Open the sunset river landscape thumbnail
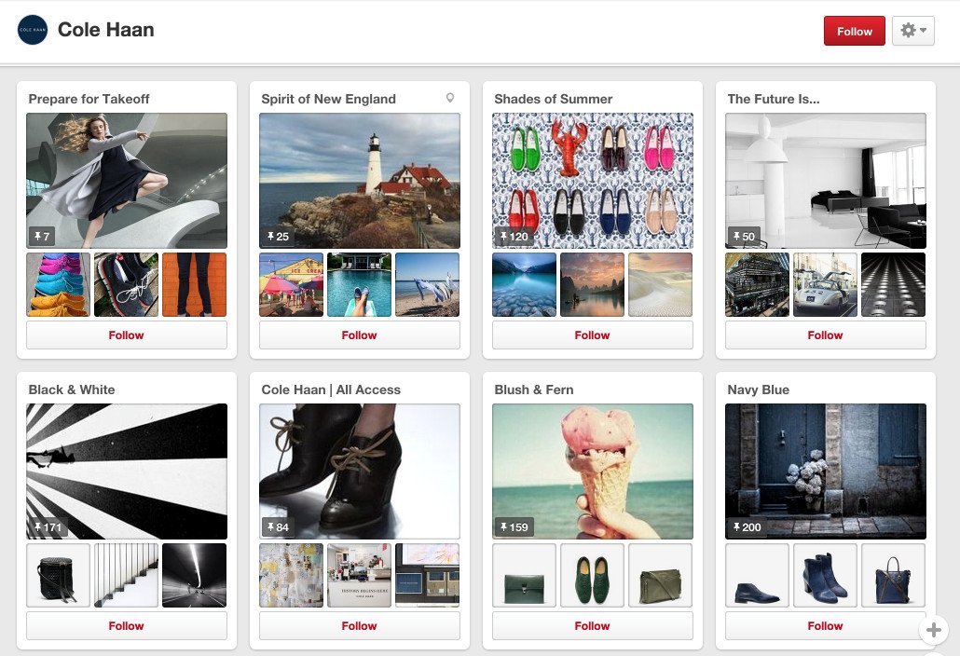Screen dimensions: 960x656 [x=593, y=284]
